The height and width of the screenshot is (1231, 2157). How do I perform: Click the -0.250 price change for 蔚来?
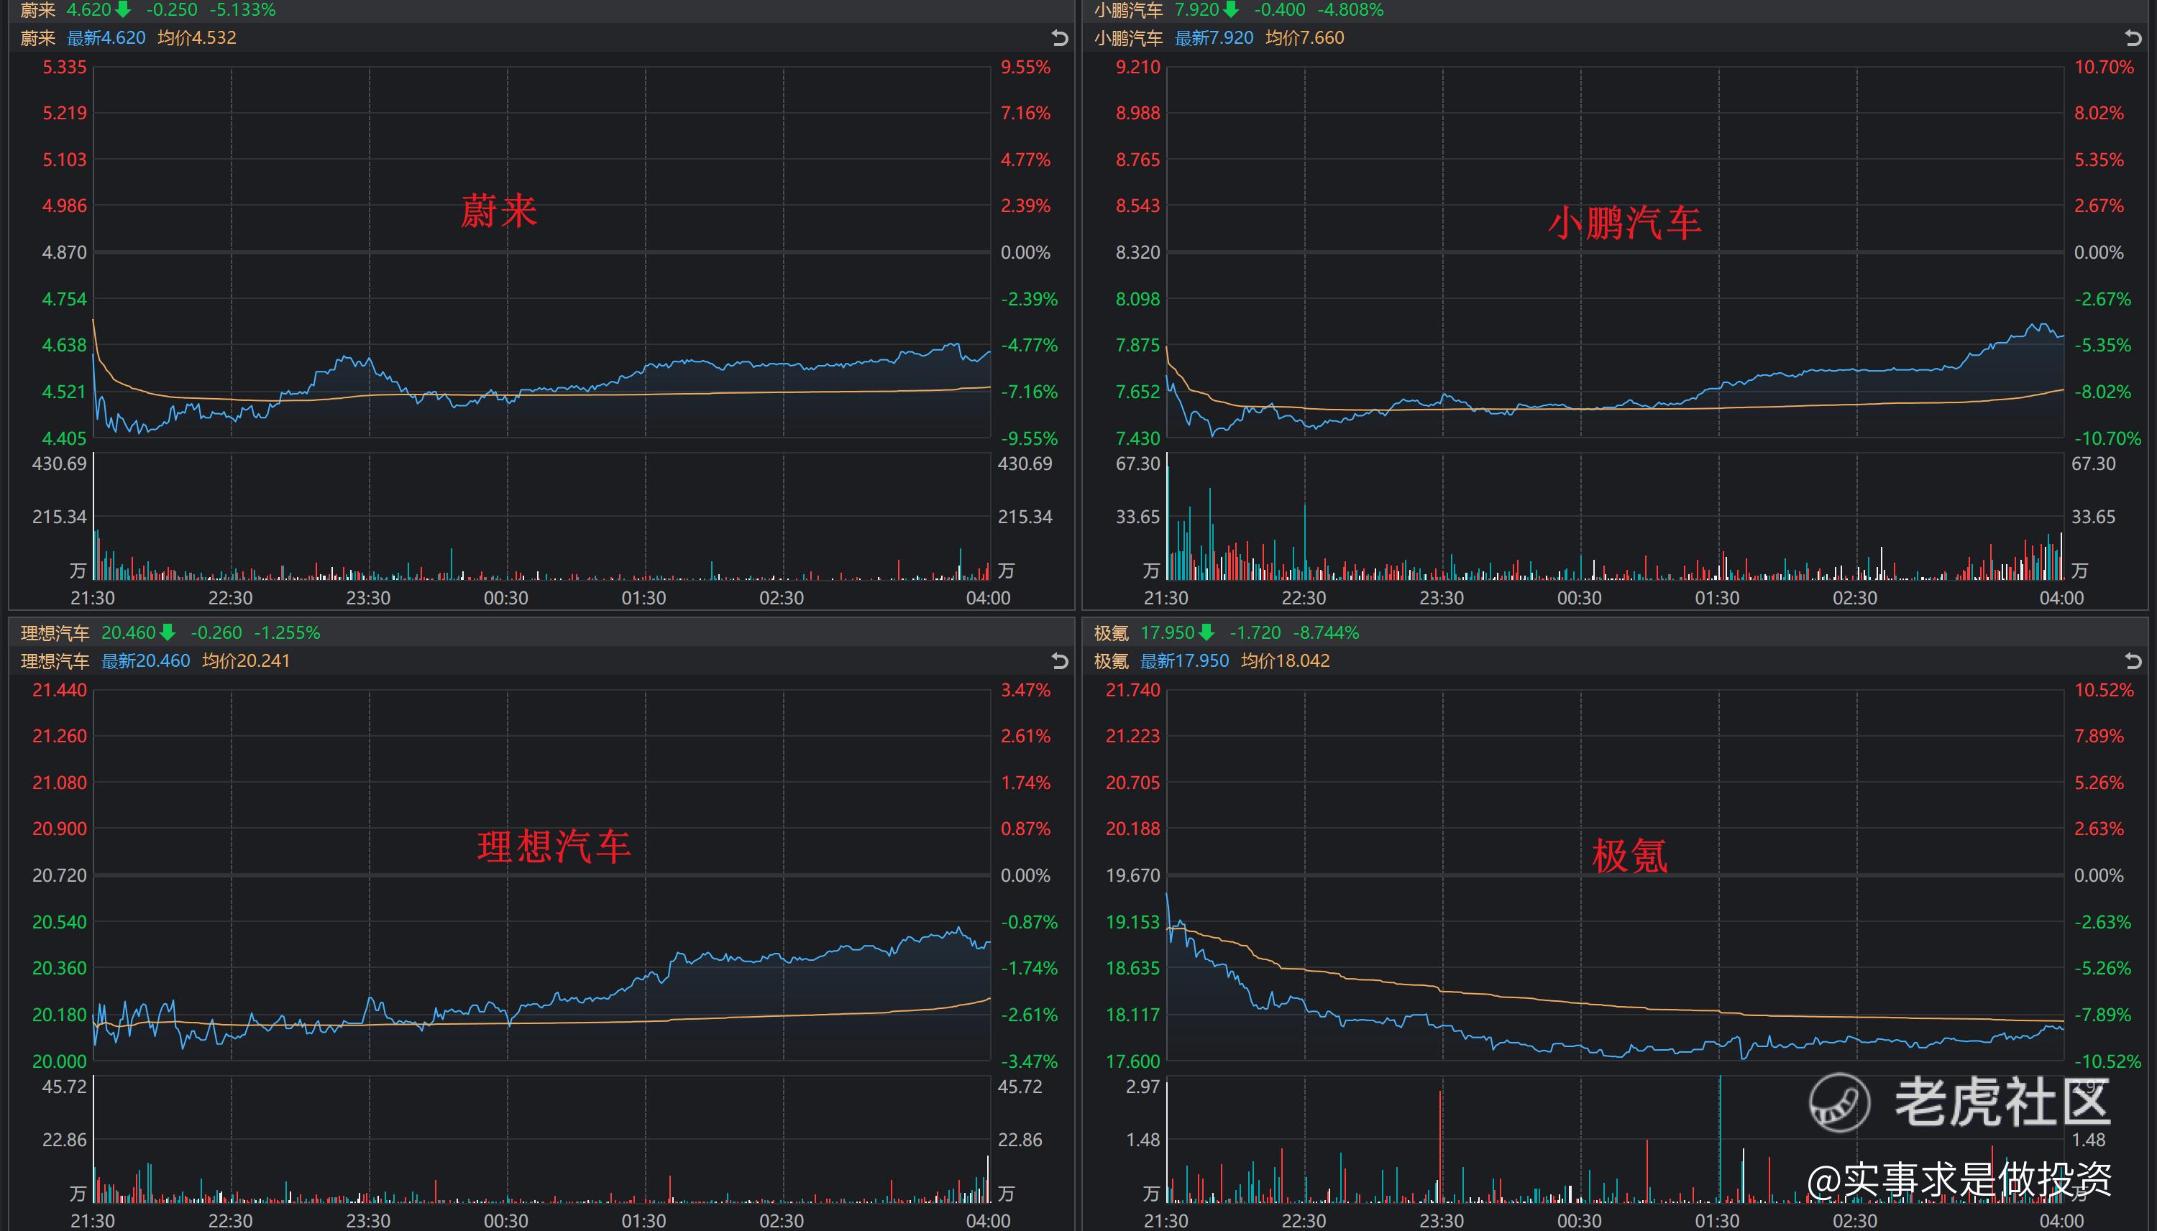[172, 9]
